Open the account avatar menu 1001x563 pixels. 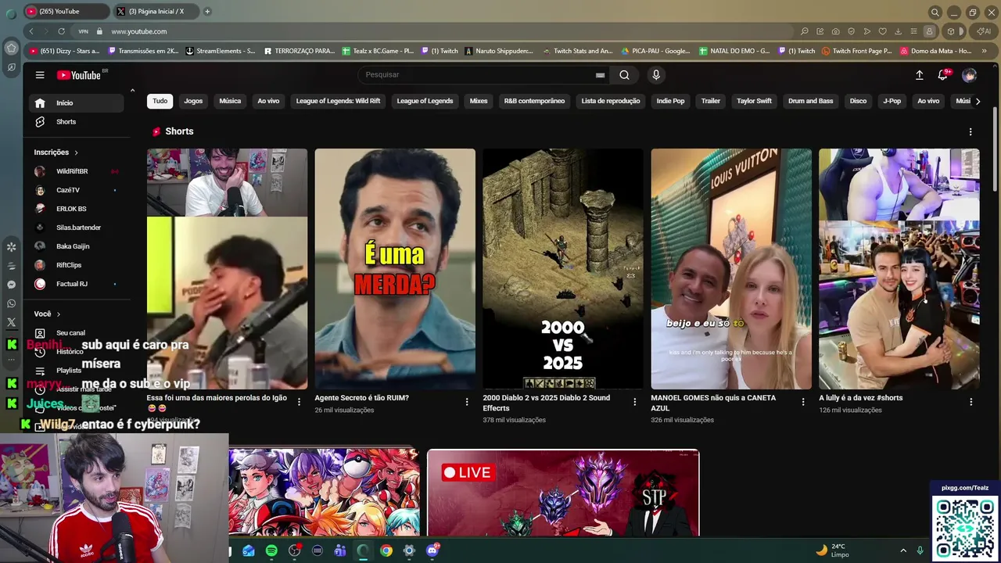click(969, 75)
